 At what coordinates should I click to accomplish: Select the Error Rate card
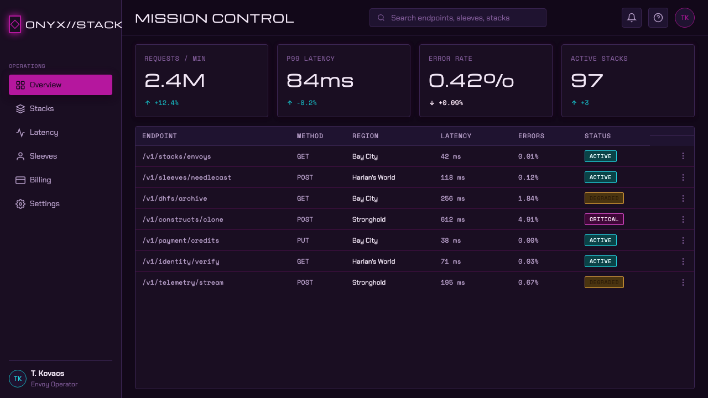click(x=486, y=81)
